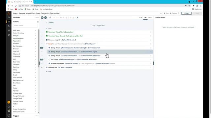Open menu for Message box action row

coord(151,68)
